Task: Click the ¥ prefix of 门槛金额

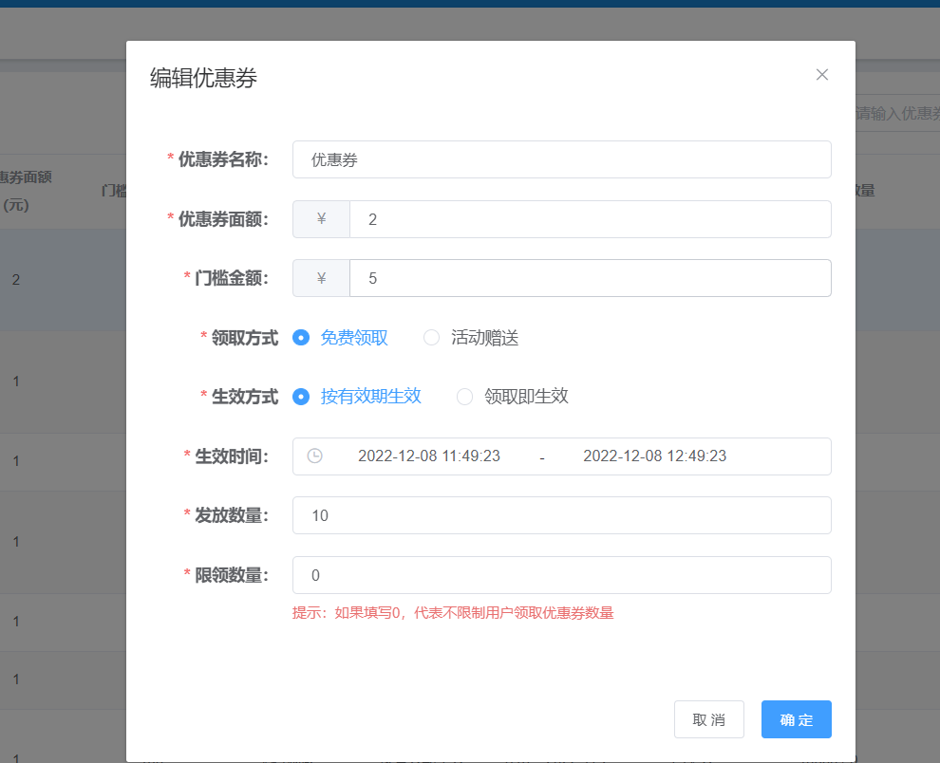Action: click(x=321, y=278)
